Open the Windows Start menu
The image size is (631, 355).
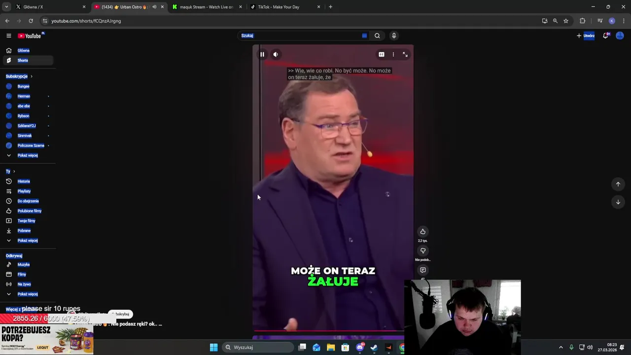coord(213,347)
